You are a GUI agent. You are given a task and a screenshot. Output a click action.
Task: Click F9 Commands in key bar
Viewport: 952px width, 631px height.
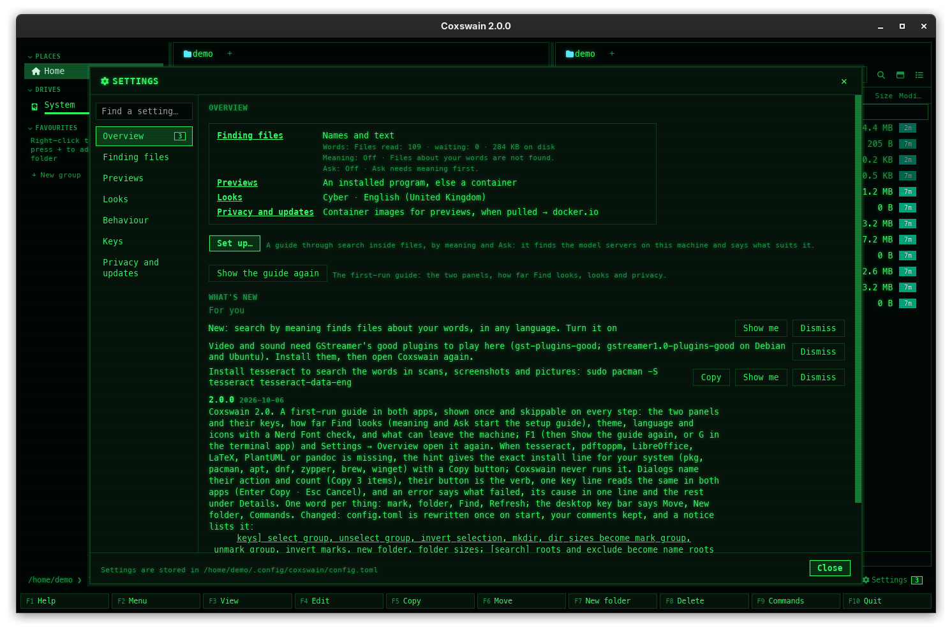point(795,601)
